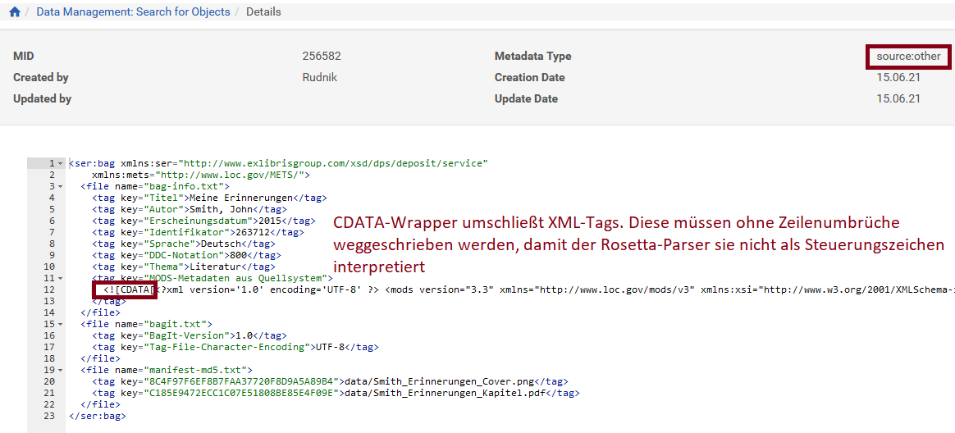Fold the manifest-md5.txt file block

(x=61, y=370)
